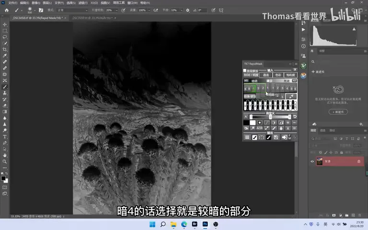Click the Properties info icon in side strip
368x230 pixels.
point(303,46)
